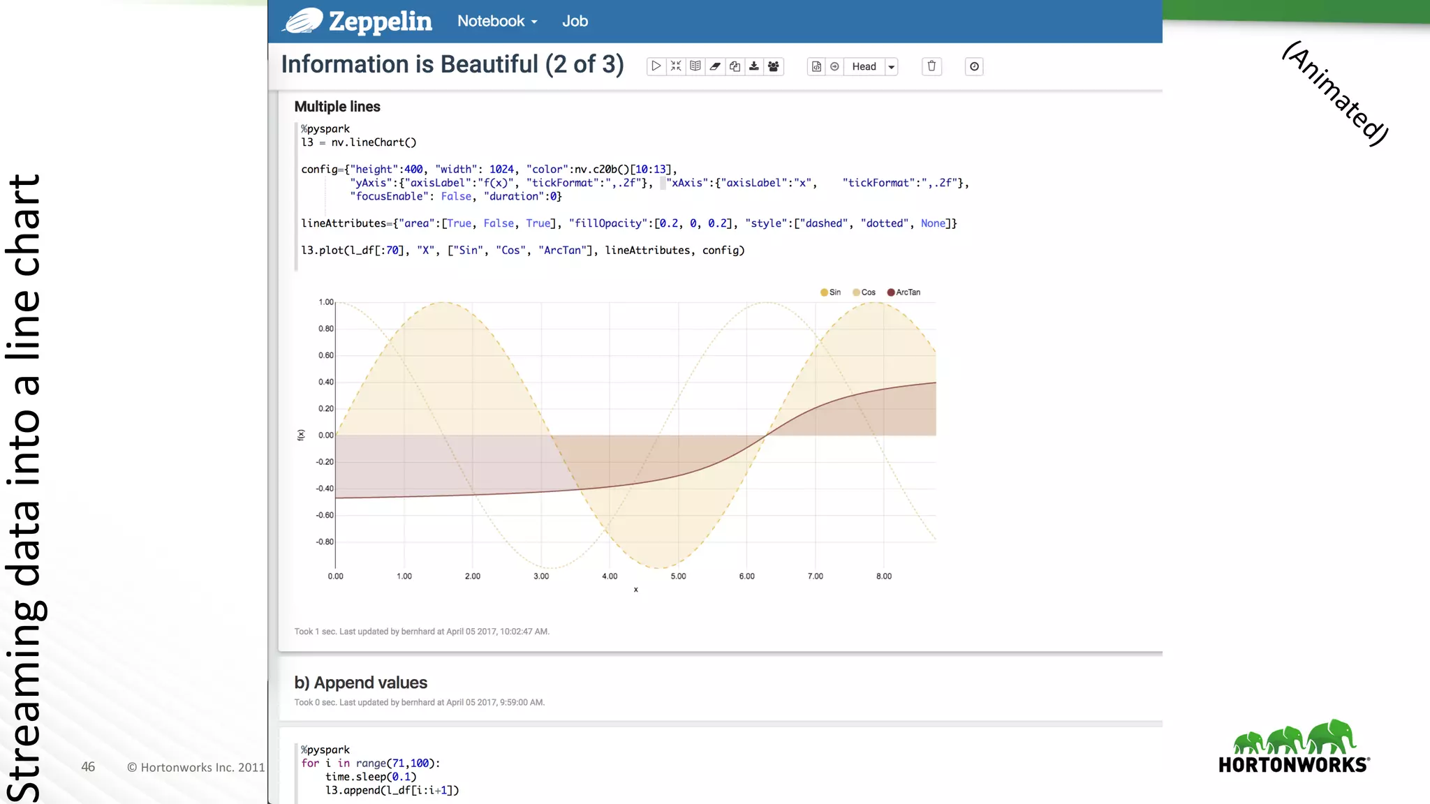Open version control commit icon

[816, 66]
